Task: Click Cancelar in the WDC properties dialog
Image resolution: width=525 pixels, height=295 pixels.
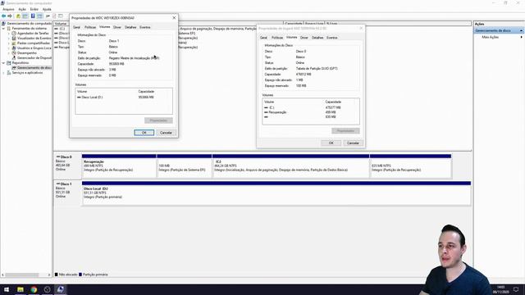Action: click(x=166, y=133)
